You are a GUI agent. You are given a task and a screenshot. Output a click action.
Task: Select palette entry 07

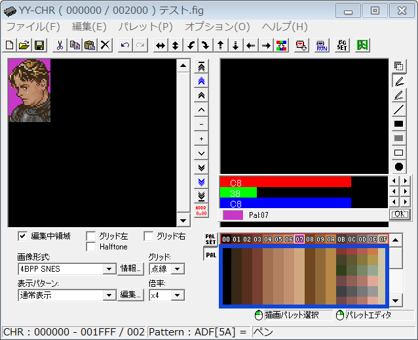(299, 240)
